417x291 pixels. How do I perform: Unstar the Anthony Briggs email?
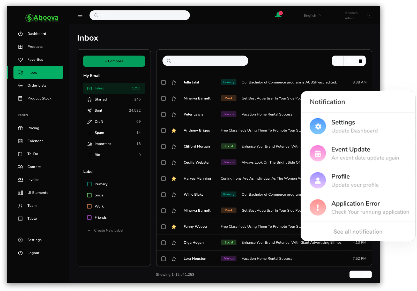pos(174,130)
